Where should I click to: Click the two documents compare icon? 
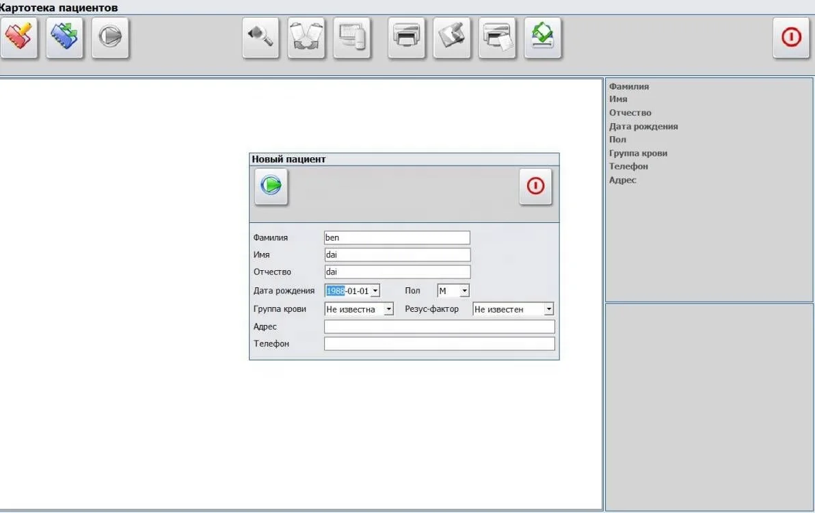click(x=306, y=37)
